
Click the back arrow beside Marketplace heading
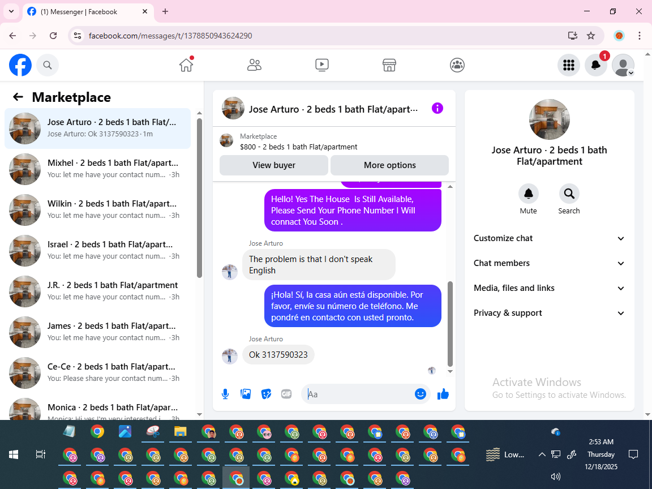point(18,97)
